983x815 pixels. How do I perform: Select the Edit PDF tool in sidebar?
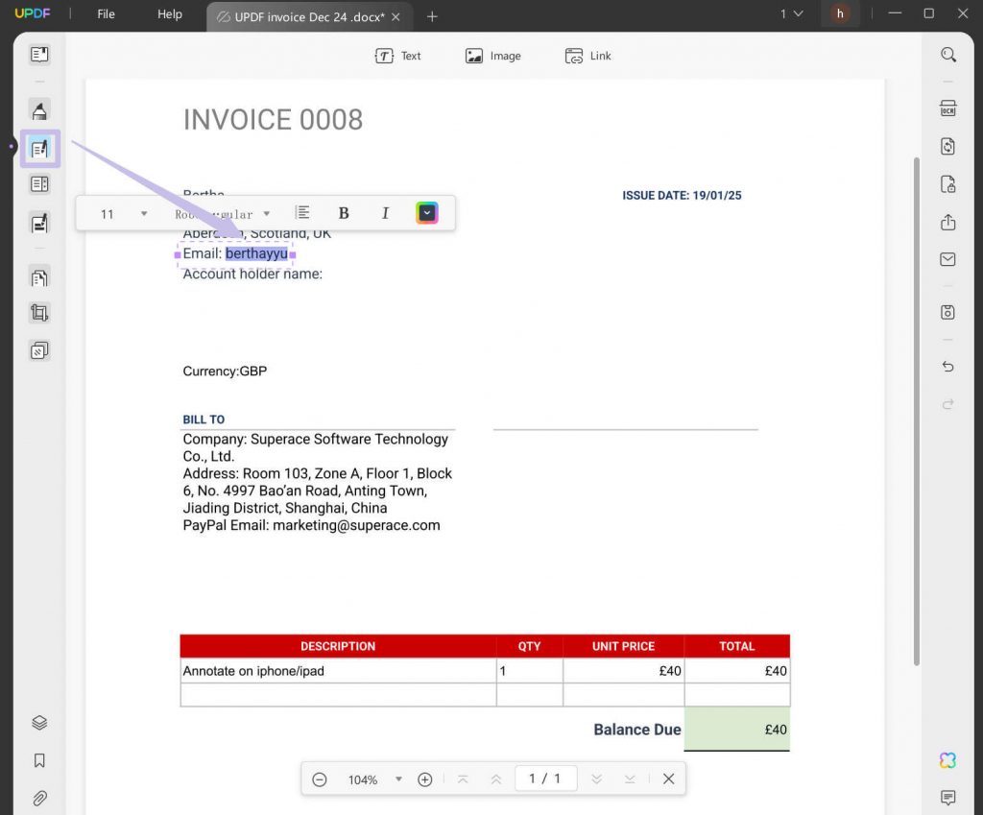point(39,148)
